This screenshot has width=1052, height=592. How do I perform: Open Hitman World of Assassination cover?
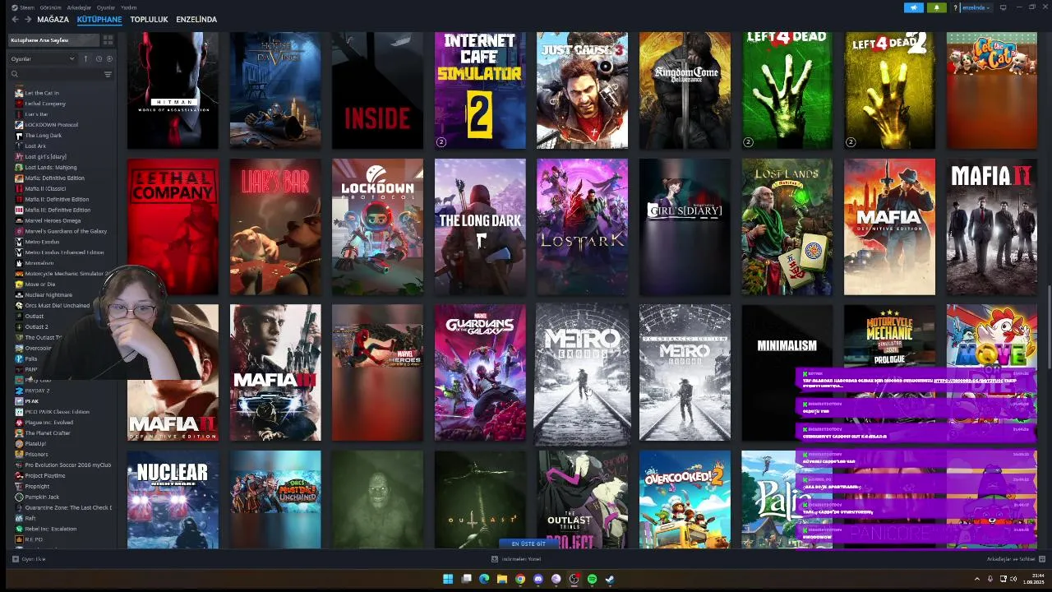[173, 90]
